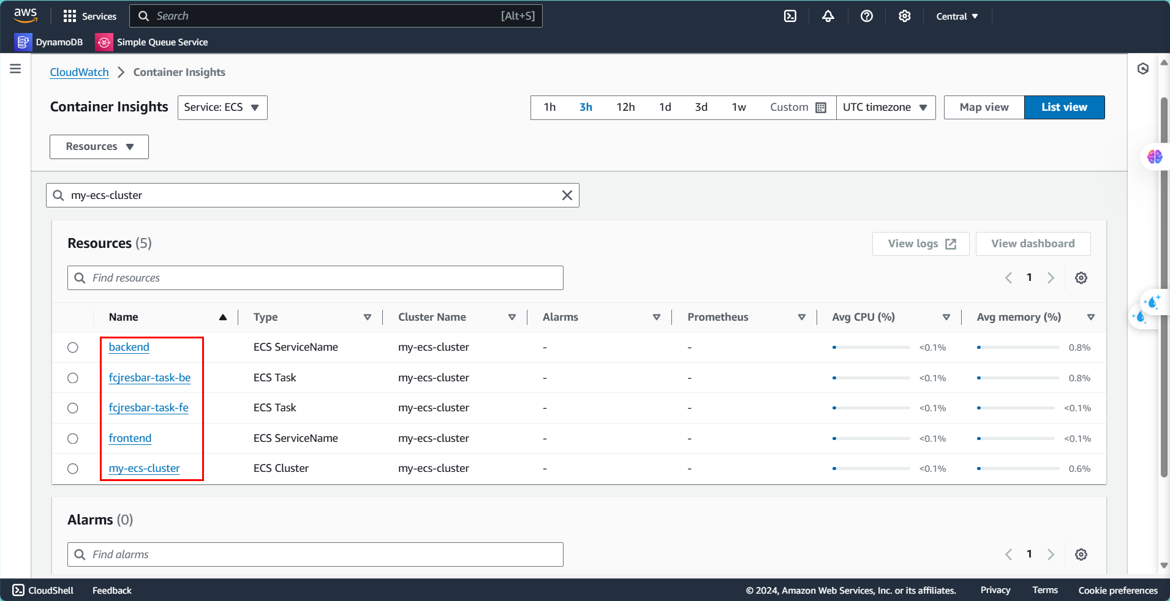
Task: Open CloudShell in the footer
Action: (43, 590)
